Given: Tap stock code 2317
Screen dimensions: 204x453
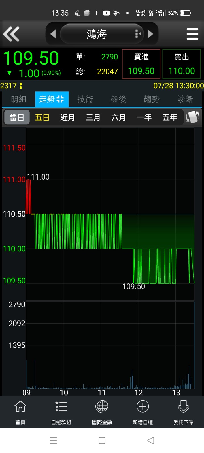Looking at the screenshot, I should (x=8, y=86).
